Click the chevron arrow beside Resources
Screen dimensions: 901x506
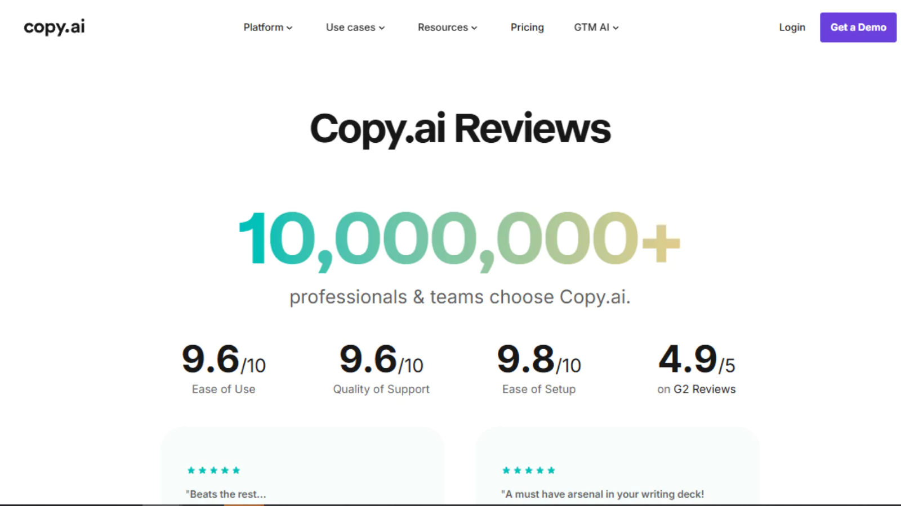click(474, 28)
